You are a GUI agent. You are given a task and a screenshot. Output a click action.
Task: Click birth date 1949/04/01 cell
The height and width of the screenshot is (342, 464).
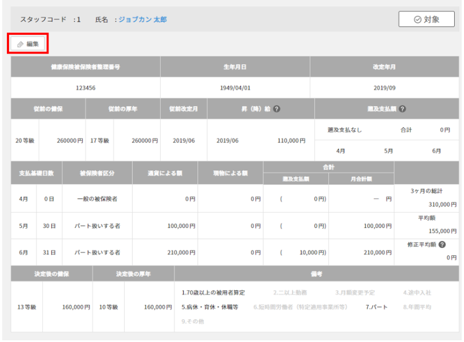pos(235,88)
